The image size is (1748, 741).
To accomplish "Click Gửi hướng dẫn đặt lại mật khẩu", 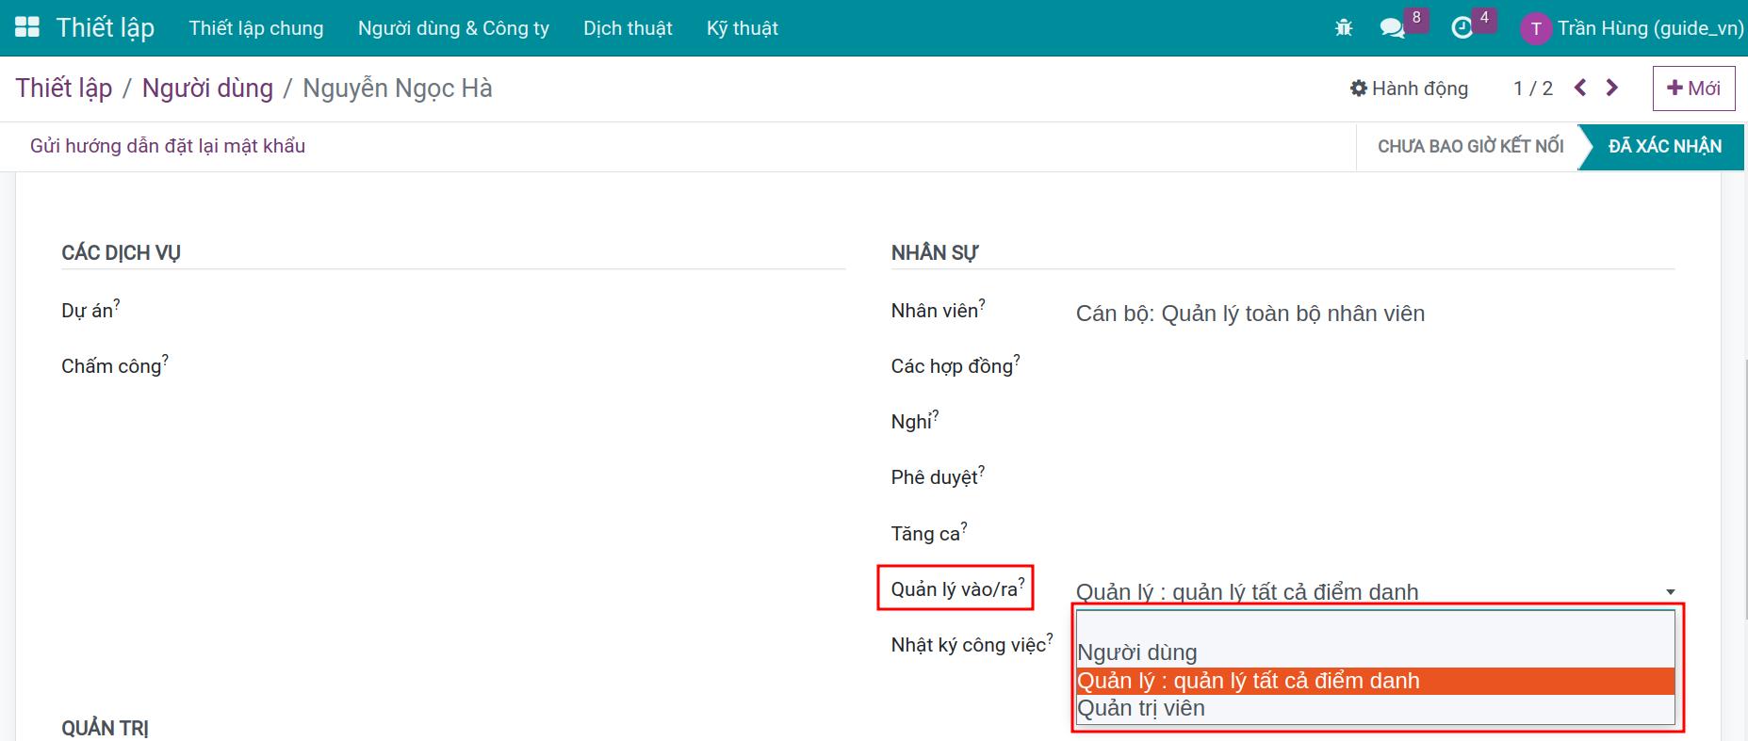I will pos(168,146).
